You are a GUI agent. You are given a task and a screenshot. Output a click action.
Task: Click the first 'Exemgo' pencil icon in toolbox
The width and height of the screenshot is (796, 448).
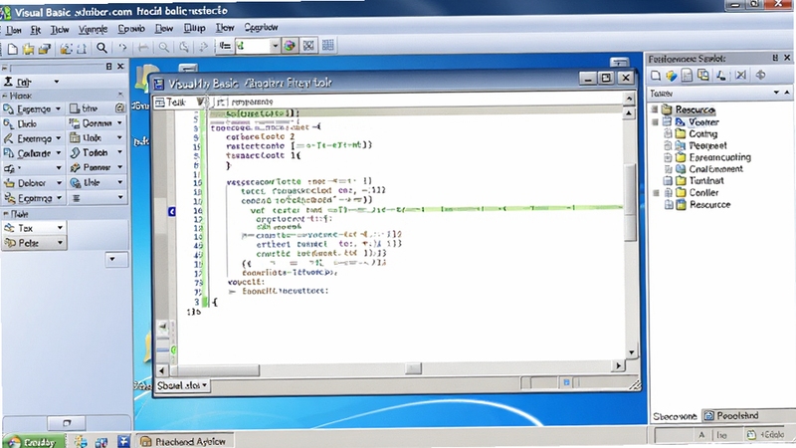(9, 138)
